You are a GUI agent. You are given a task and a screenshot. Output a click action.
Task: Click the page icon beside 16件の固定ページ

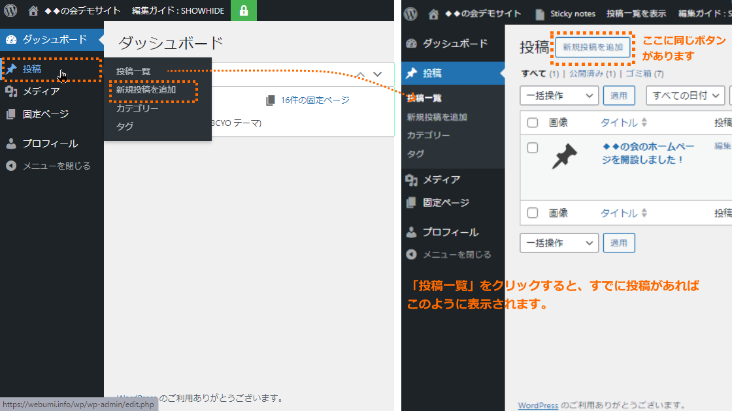[x=271, y=100]
